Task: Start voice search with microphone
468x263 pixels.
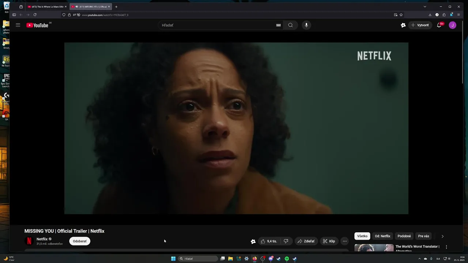Action: pos(306,25)
